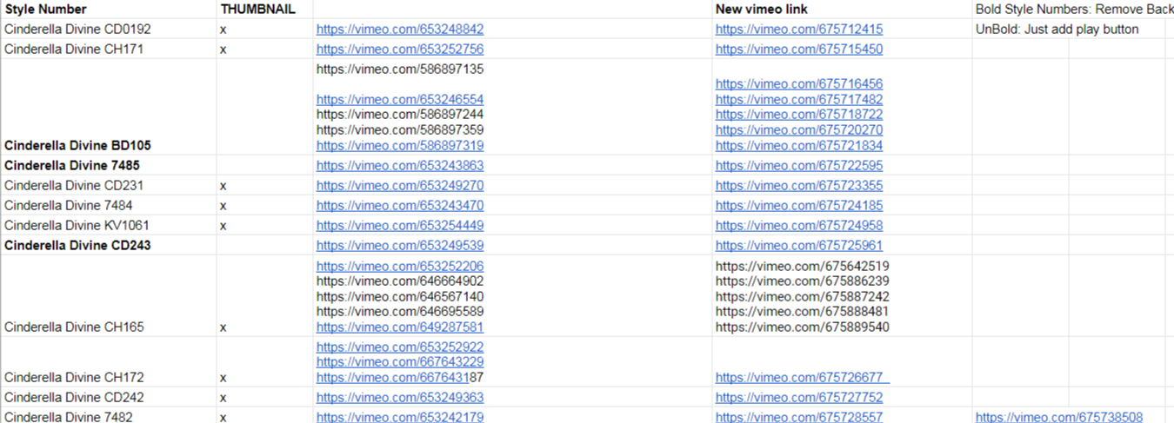1174x423 pixels.
Task: Open the link vimeo.com/653252206
Action: point(400,267)
